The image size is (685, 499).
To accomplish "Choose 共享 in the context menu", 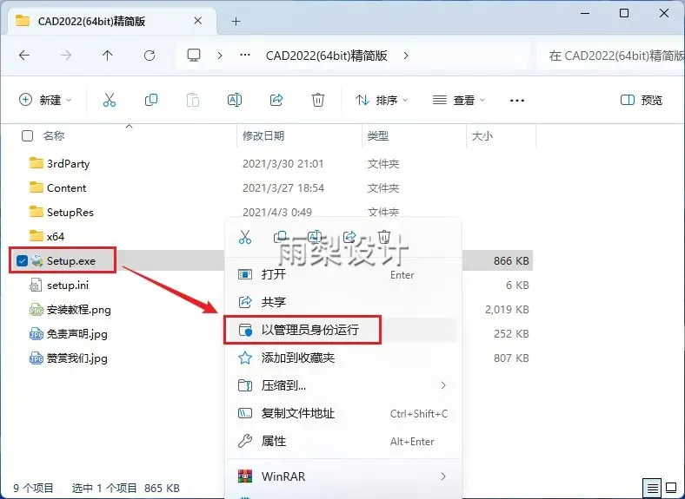I will 342,302.
